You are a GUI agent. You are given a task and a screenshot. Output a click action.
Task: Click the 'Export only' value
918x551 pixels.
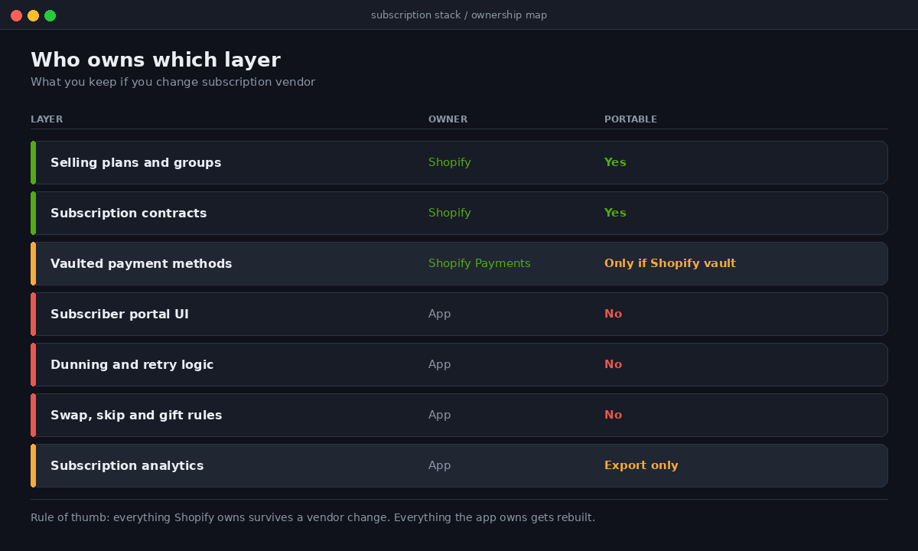tap(641, 465)
